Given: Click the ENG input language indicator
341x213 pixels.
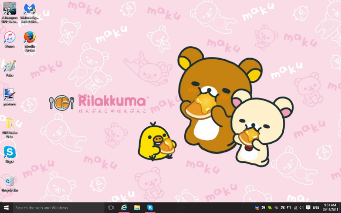Looking at the screenshot, I should (x=316, y=208).
